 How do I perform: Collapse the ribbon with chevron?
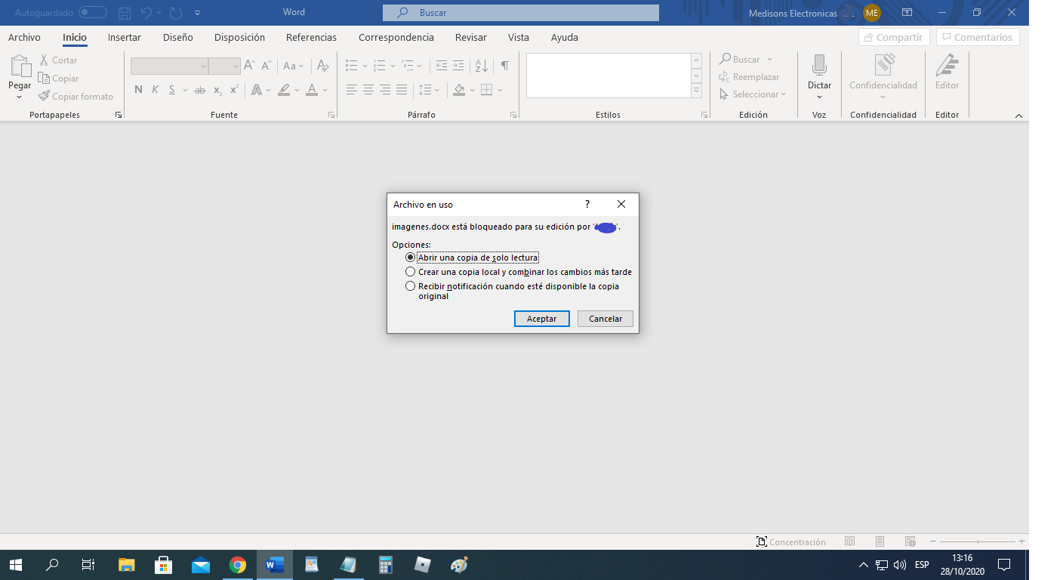coord(1018,116)
